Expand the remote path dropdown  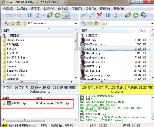point(151,23)
